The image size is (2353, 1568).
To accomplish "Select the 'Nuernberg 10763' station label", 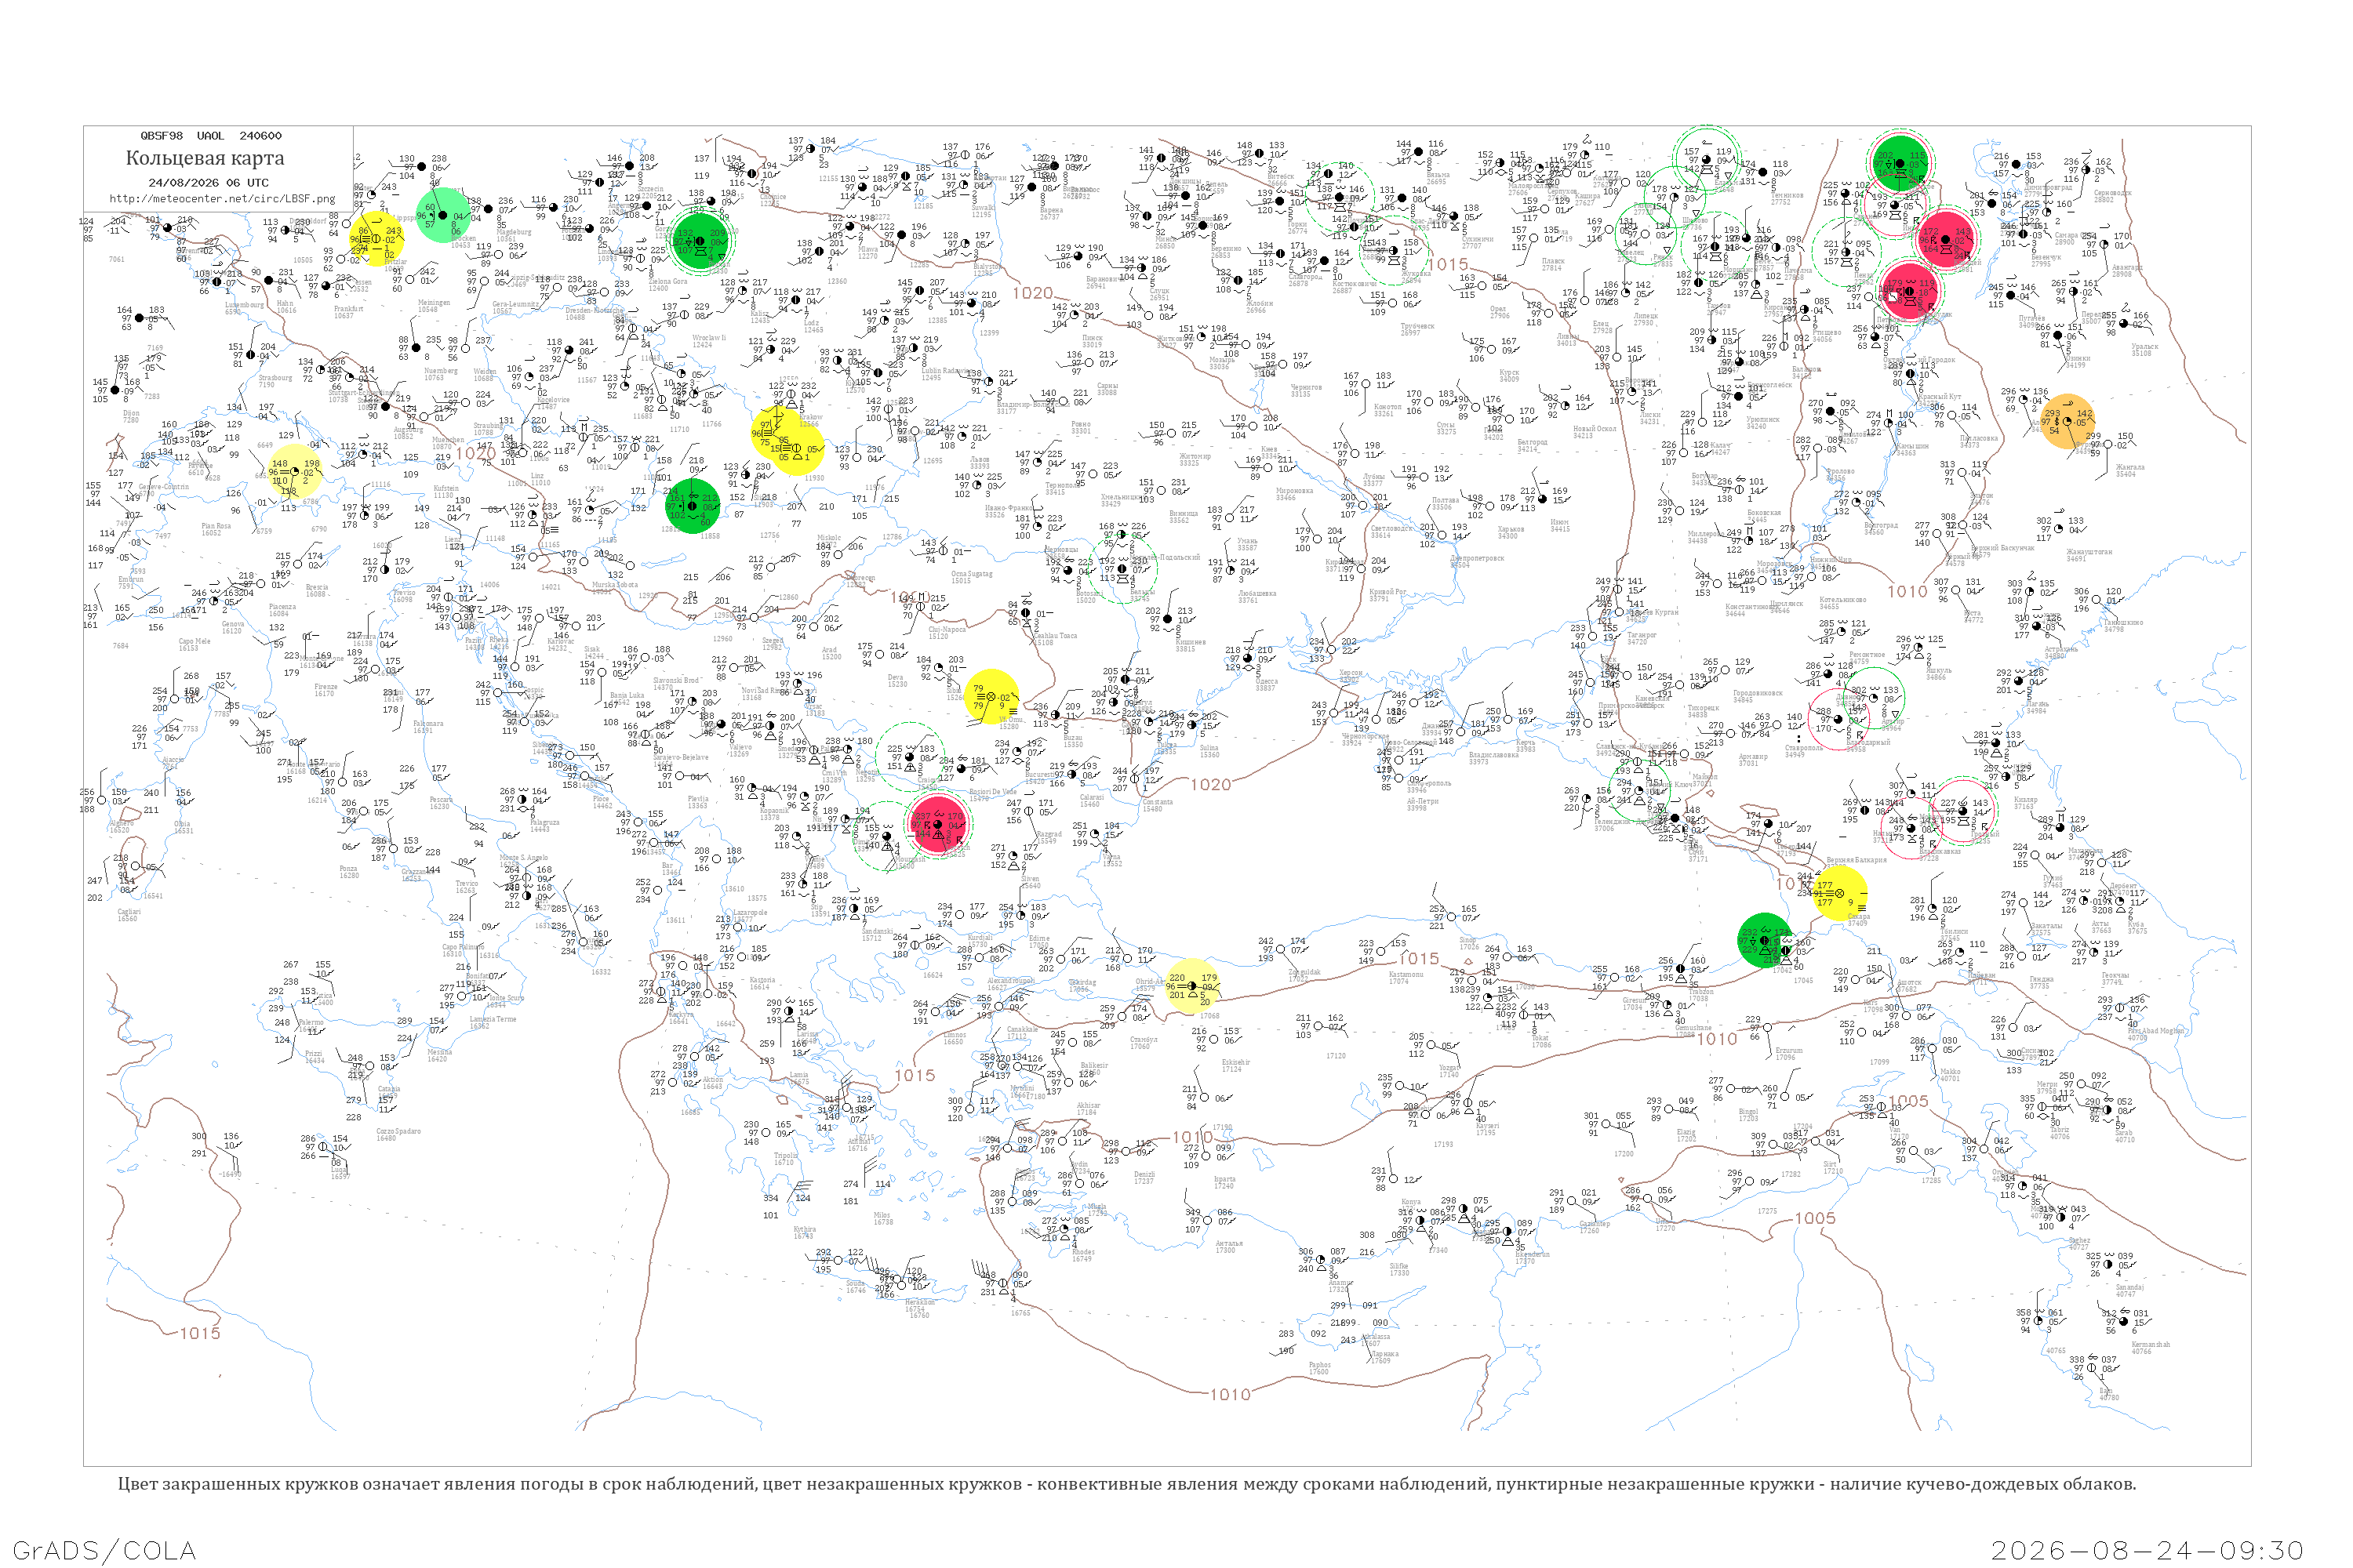I will [x=440, y=374].
